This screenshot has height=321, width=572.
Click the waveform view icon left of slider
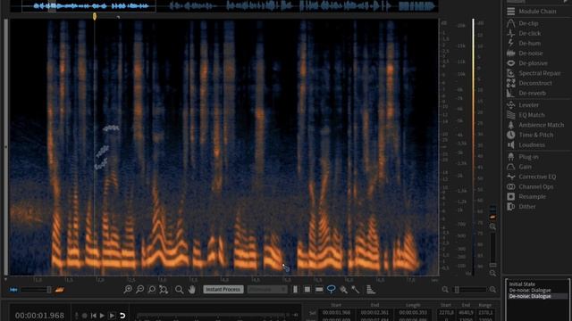14,290
